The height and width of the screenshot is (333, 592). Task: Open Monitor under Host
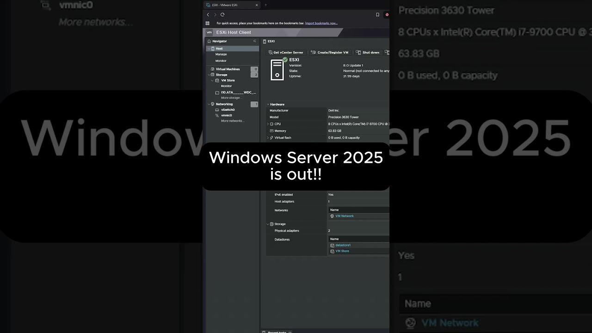(221, 61)
